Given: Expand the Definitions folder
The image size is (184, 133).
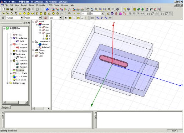Looking at the screenshot, I should [x=7, y=83].
